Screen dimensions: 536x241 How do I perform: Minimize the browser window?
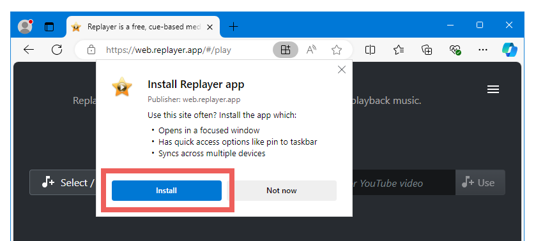pos(450,26)
